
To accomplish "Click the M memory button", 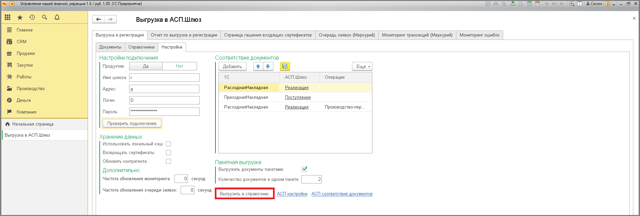I will point(547,4).
